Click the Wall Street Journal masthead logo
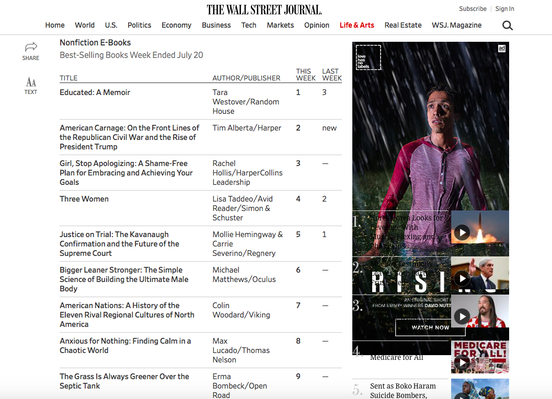The width and height of the screenshot is (552, 399). coord(263,9)
